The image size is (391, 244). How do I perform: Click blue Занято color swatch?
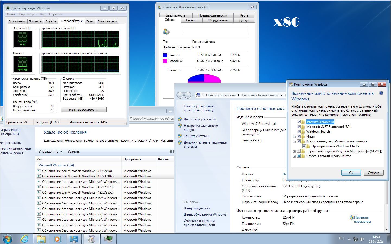[165, 55]
